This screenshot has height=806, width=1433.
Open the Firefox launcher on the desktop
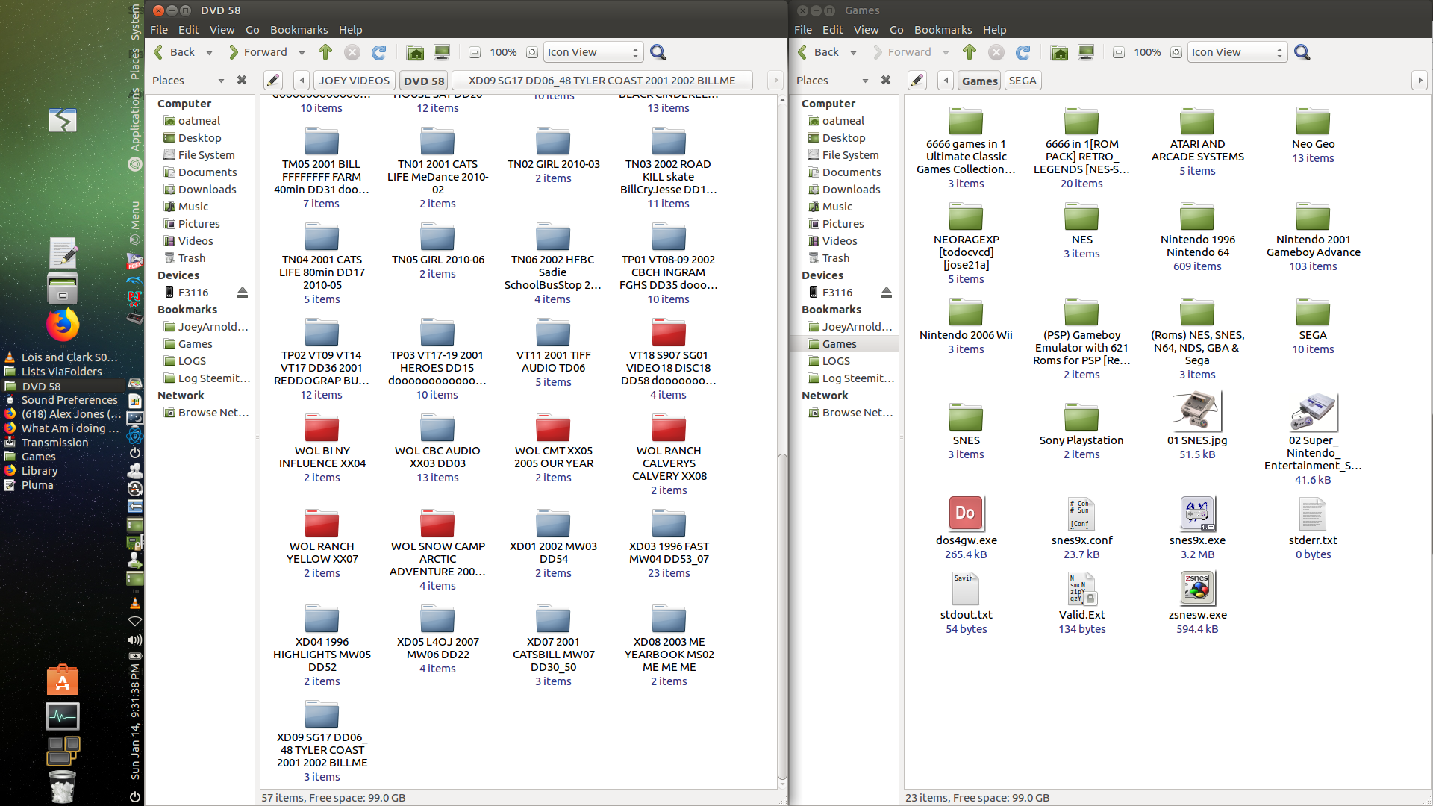tap(63, 325)
